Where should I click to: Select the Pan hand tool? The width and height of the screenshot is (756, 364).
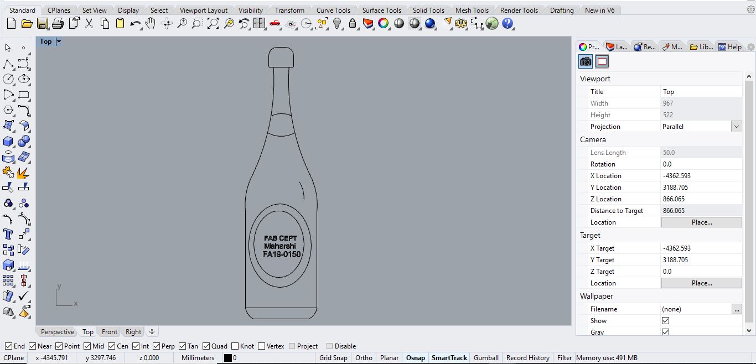[x=151, y=23]
